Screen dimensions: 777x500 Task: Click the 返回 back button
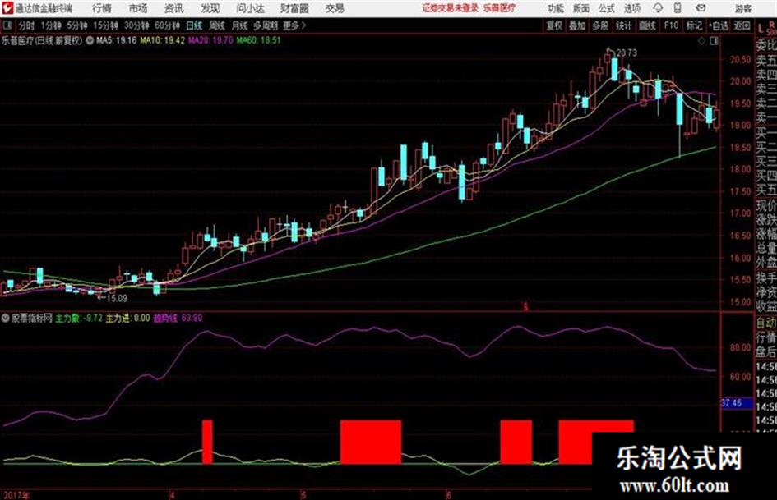coord(742,25)
